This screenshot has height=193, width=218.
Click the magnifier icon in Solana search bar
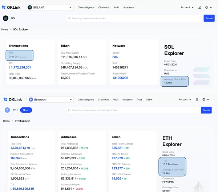pyautogui.click(x=69, y=18)
